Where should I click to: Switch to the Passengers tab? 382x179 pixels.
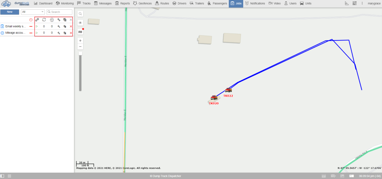(x=217, y=3)
